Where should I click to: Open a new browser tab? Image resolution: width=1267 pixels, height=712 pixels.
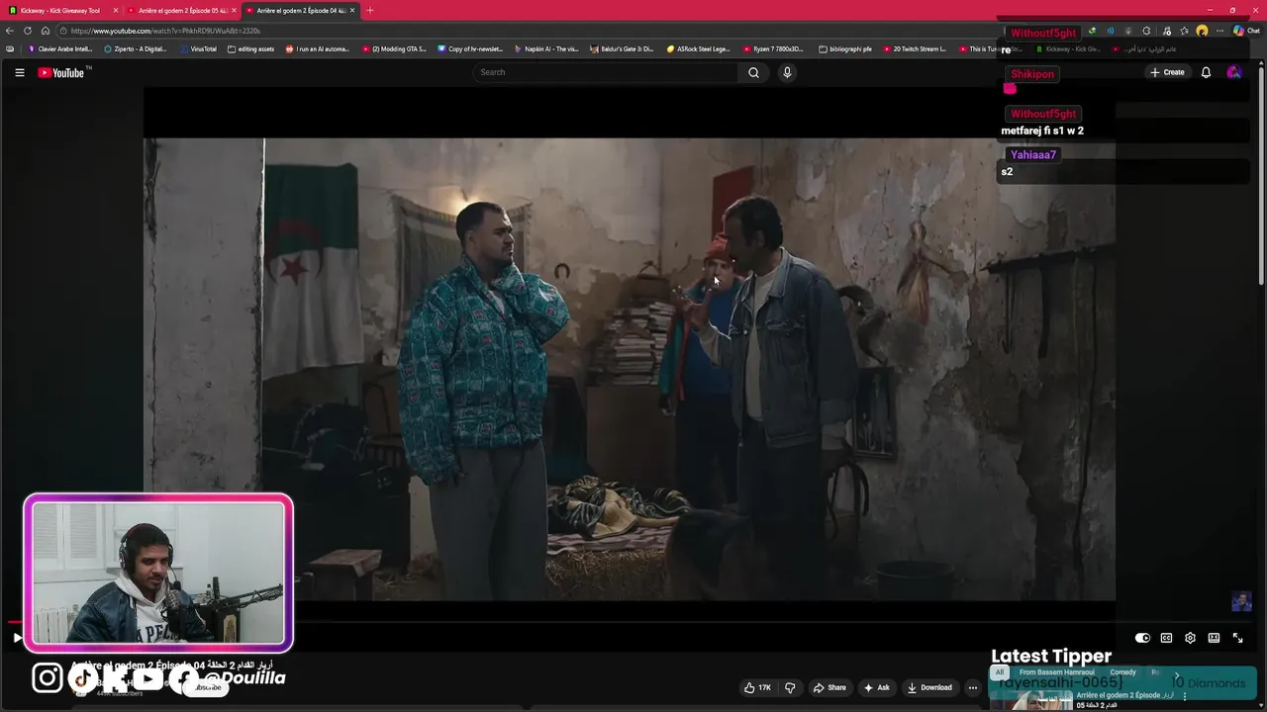[x=370, y=10]
